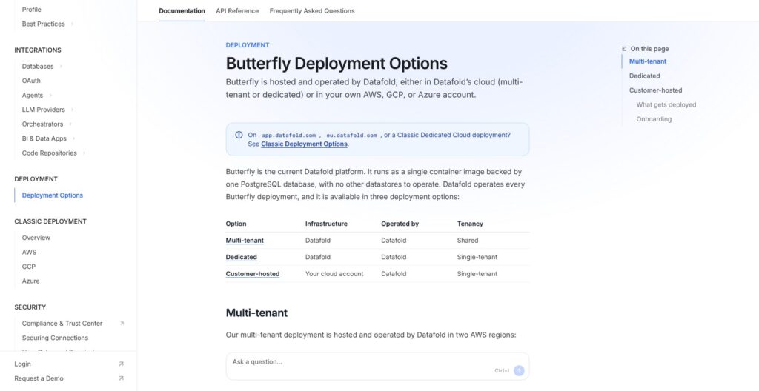Expand the Orchestrators chevron
This screenshot has height=391, width=759.
tap(70, 124)
